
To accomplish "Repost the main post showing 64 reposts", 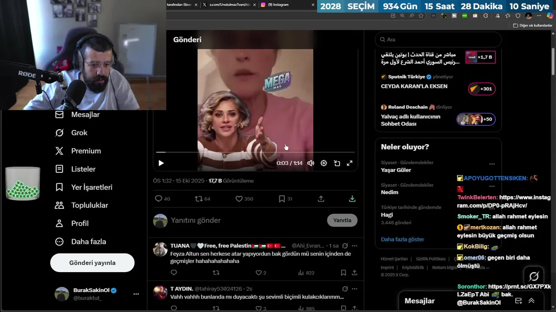I will tap(202, 199).
